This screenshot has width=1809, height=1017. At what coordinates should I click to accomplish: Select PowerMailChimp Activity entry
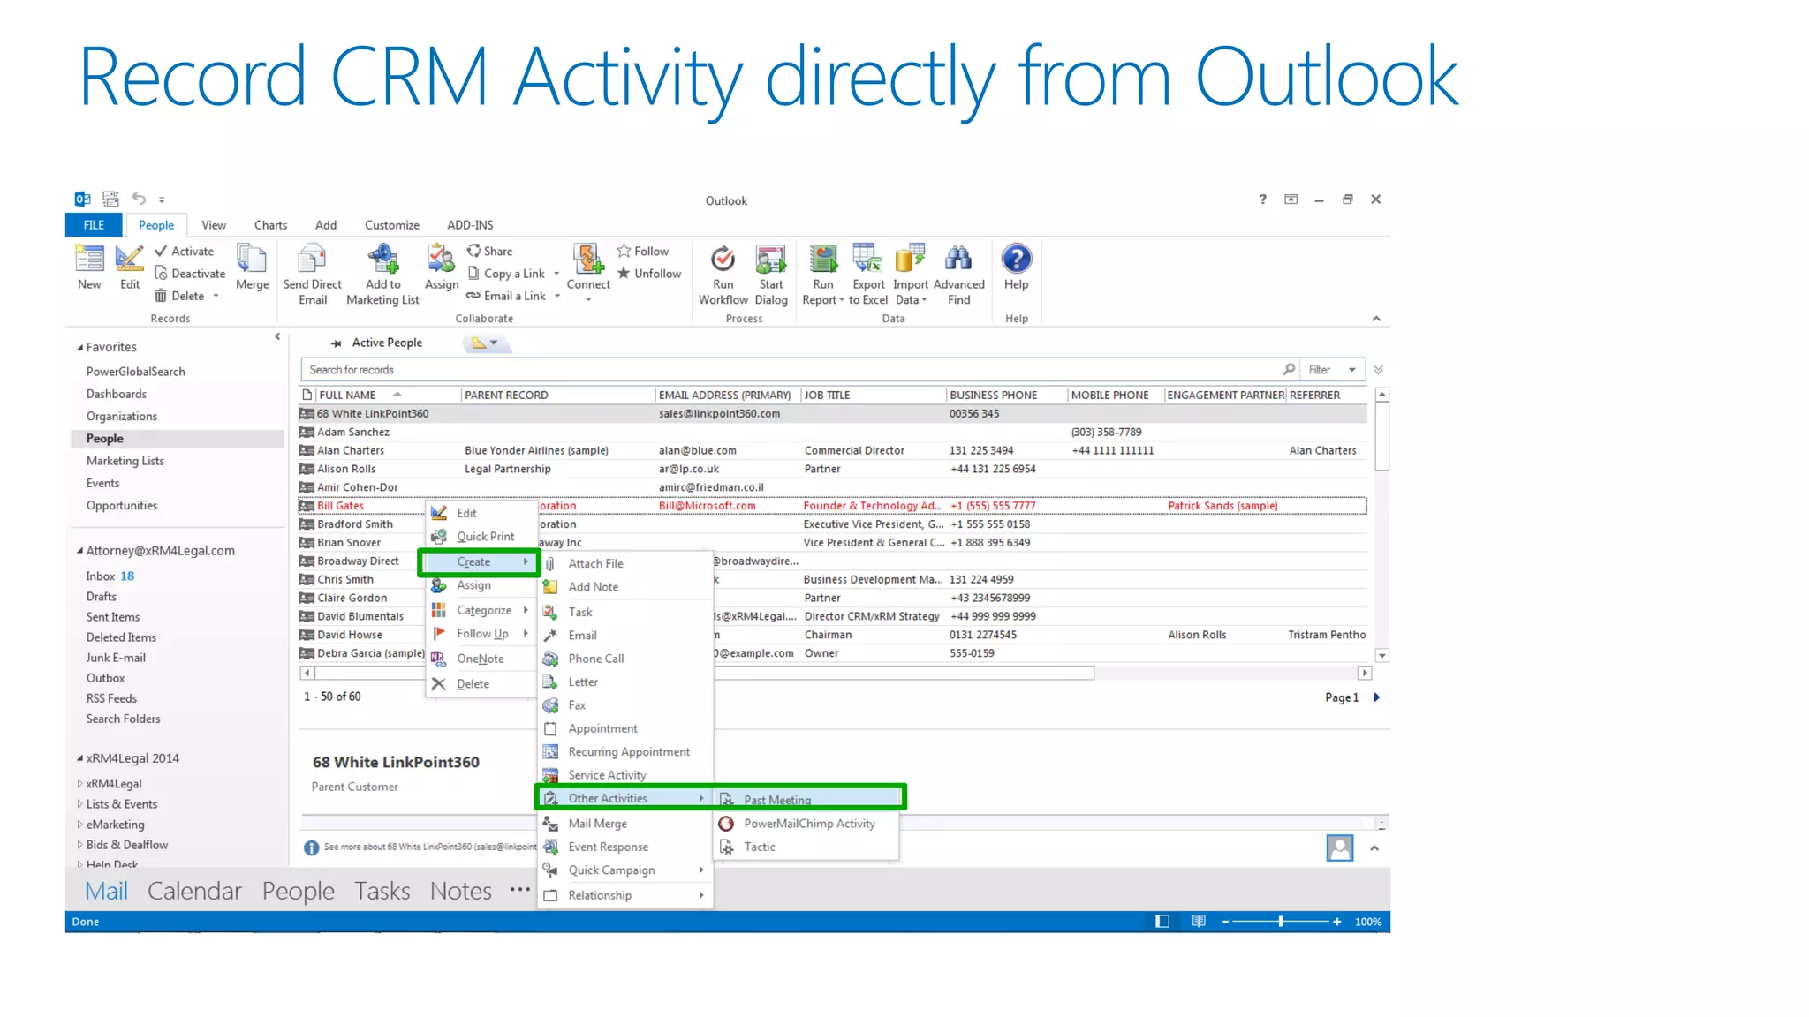[808, 824]
